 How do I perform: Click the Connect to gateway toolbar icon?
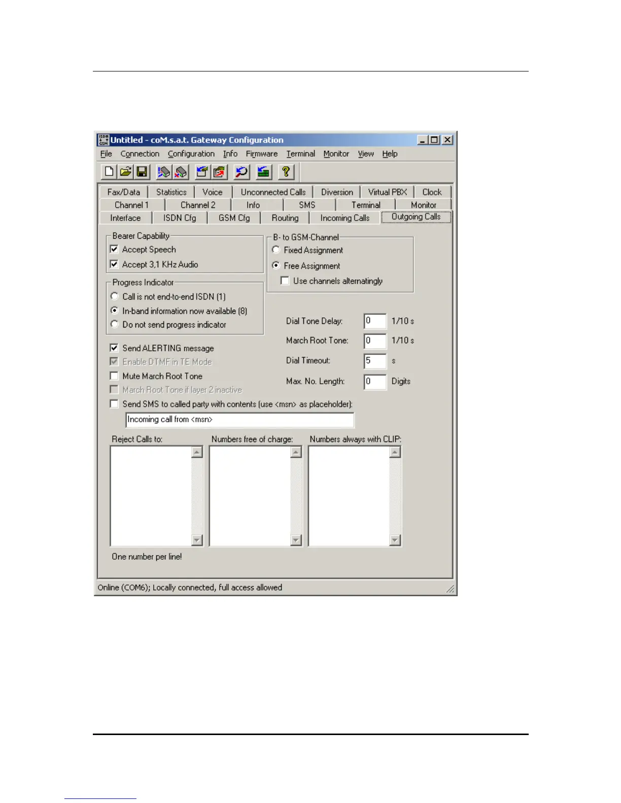pos(163,172)
